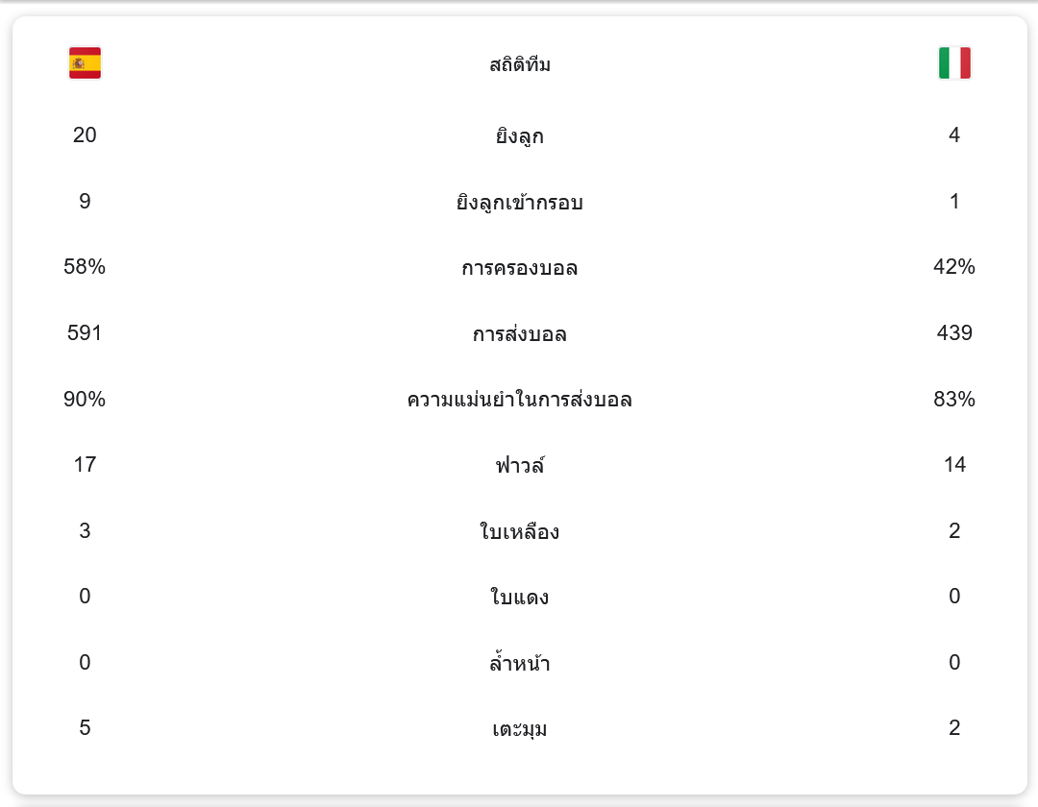Select the ความแม่นยำในการส่งบอล label
The image size is (1038, 807).
(520, 400)
